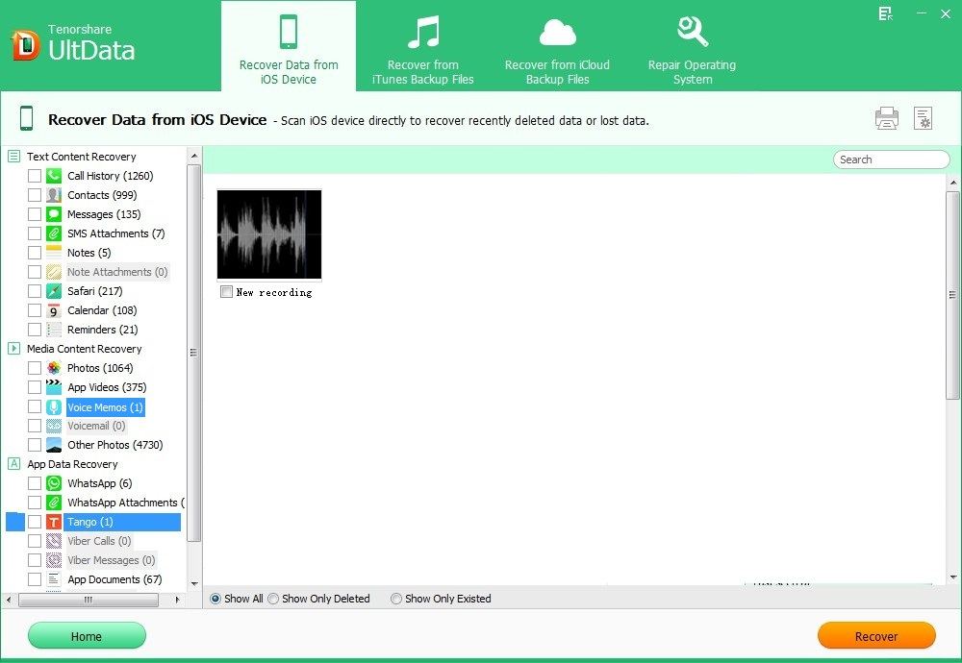Grab the sidebar vertical scrollbar thumb
Image resolution: width=962 pixels, height=663 pixels.
click(194, 353)
